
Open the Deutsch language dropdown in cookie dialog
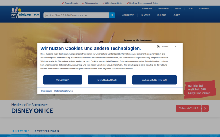point(166,47)
